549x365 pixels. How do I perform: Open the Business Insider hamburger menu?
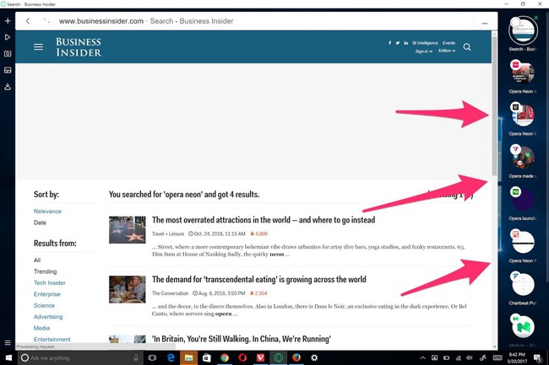pos(38,47)
